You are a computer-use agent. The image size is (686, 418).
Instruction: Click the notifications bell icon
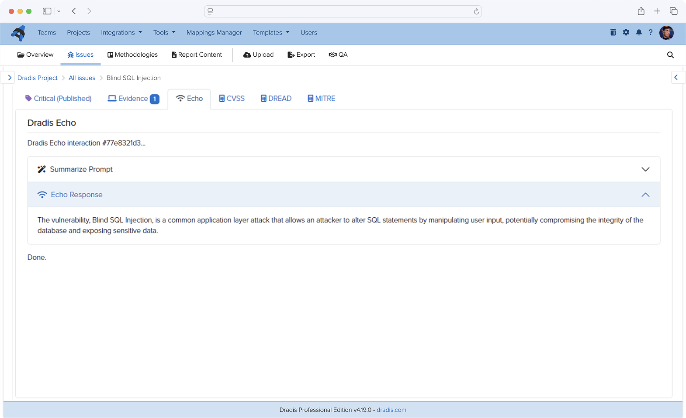tap(639, 32)
